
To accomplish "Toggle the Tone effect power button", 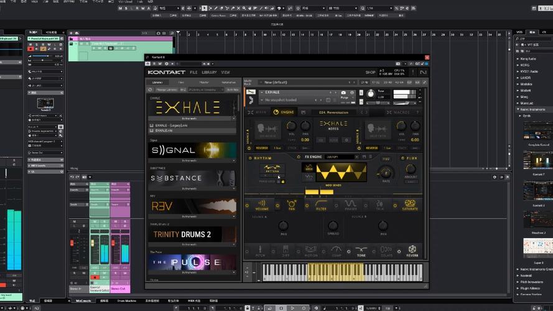I will click(x=348, y=251).
